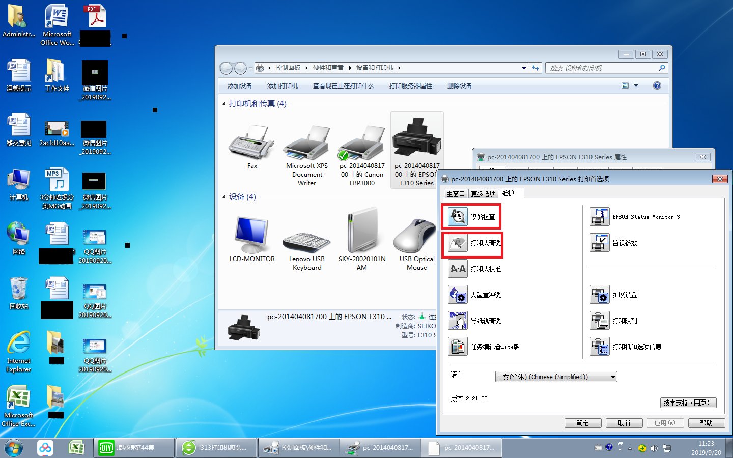Screen dimensions: 733x458
Task: Switch to the 主窗口 tab
Action: [455, 194]
